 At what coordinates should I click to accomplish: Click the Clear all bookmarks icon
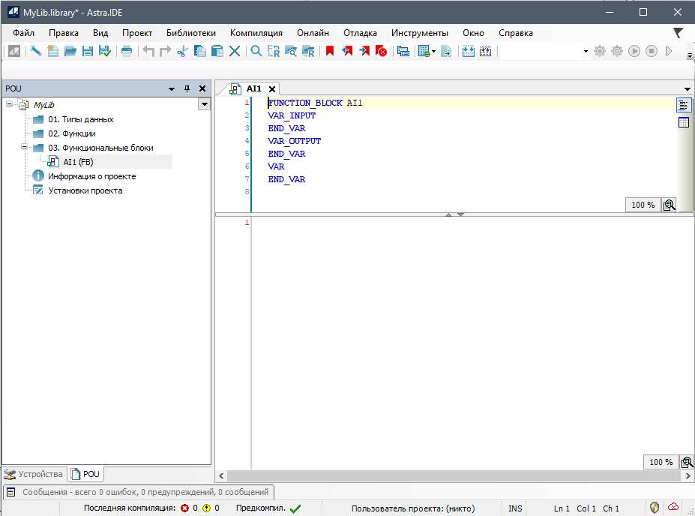tap(382, 52)
